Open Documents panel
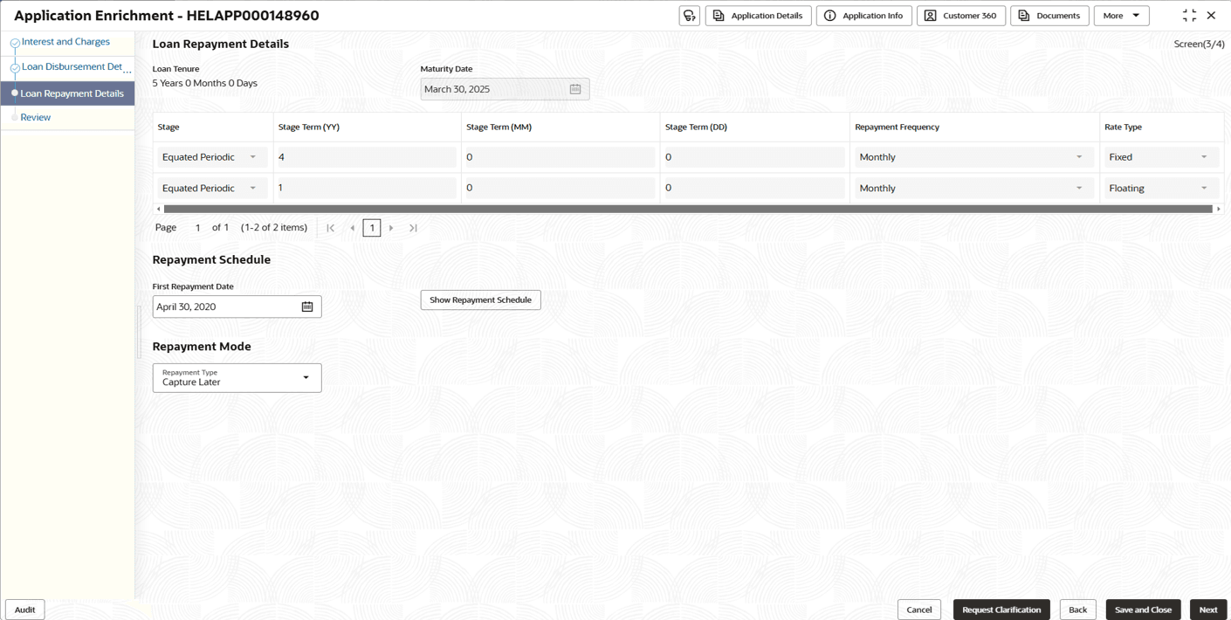1231x620 pixels. [x=1049, y=16]
